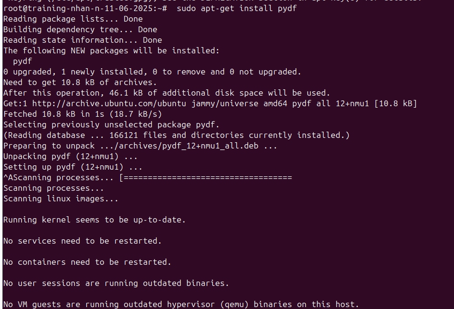This screenshot has width=454, height=309.
Task: Click the 'Reading state information... Done' line
Action: (x=83, y=40)
